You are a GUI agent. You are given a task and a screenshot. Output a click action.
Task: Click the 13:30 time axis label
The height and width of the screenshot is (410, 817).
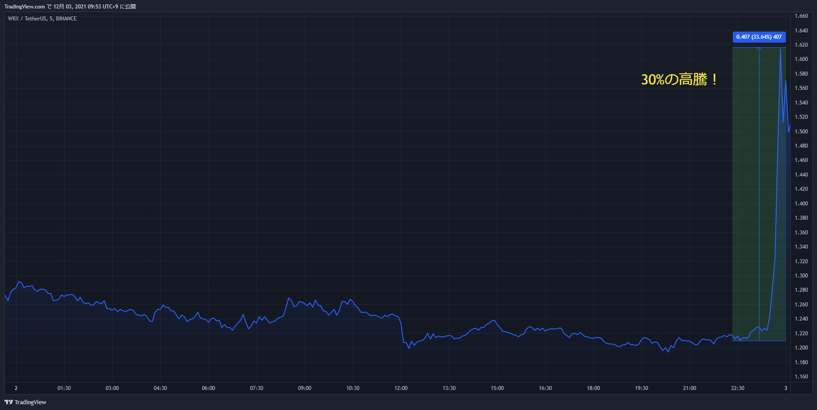[x=449, y=388]
